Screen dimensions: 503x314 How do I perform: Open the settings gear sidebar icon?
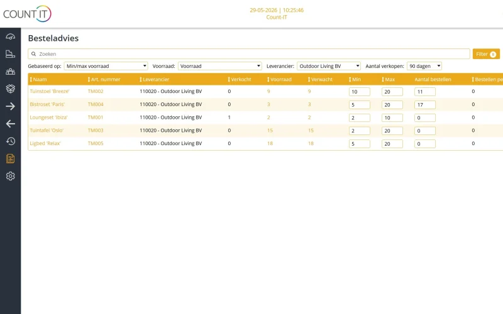(x=10, y=176)
